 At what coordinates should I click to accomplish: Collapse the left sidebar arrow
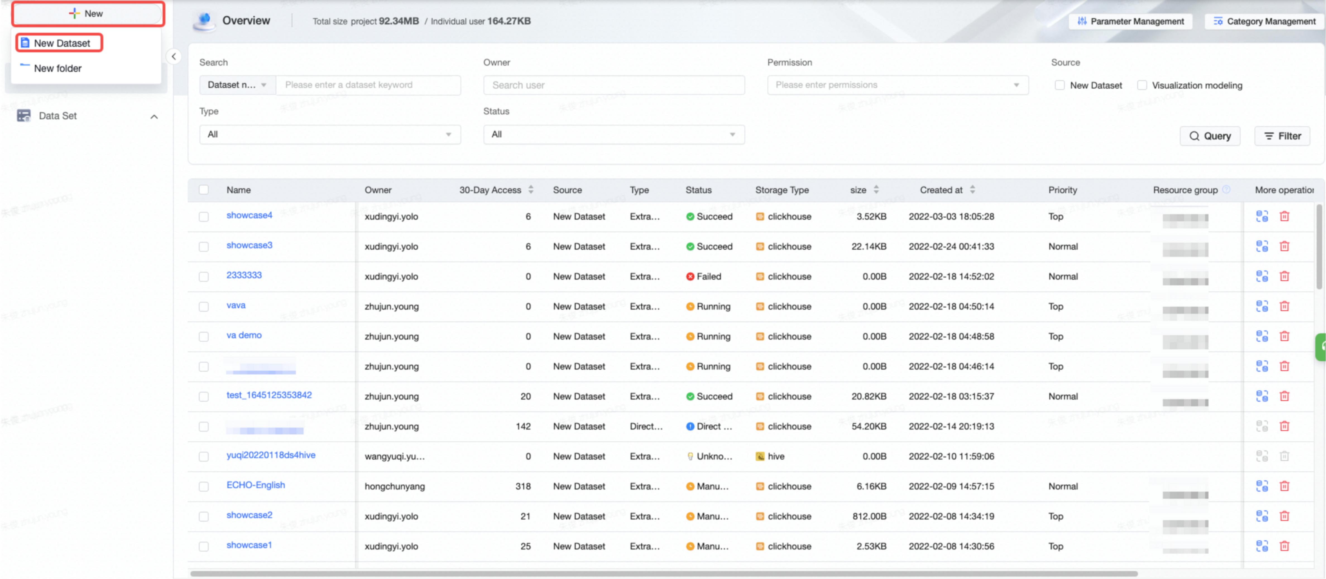[x=174, y=57]
